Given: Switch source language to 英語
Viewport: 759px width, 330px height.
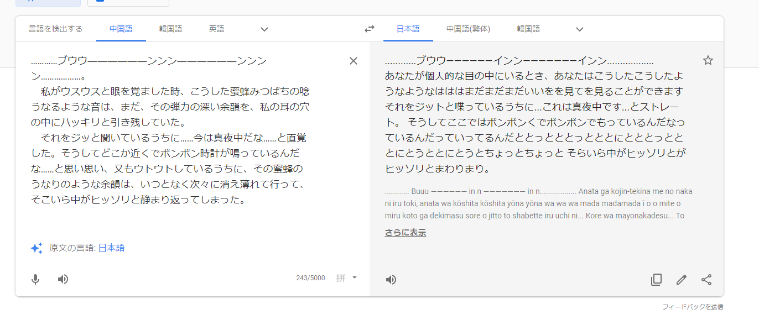Looking at the screenshot, I should click(x=216, y=29).
